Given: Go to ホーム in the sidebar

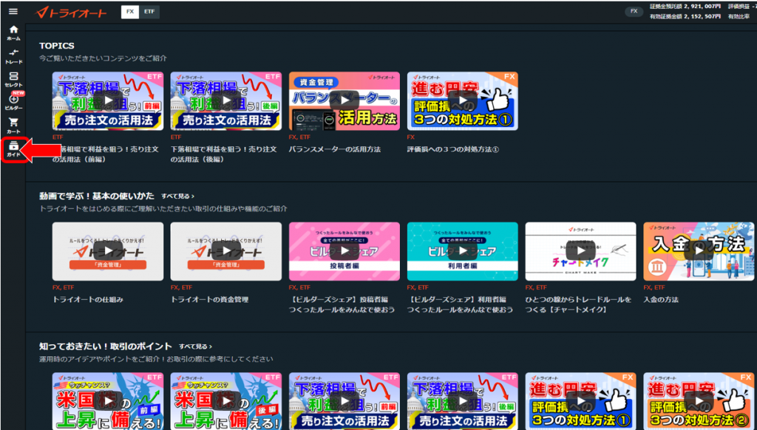Looking at the screenshot, I should point(13,33).
